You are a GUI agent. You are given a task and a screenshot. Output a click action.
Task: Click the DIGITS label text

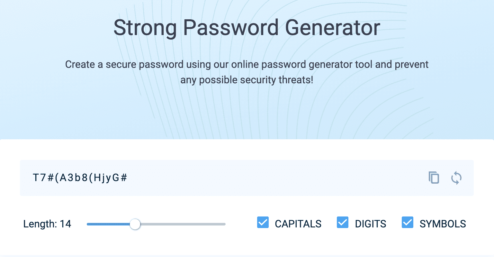[370, 224]
